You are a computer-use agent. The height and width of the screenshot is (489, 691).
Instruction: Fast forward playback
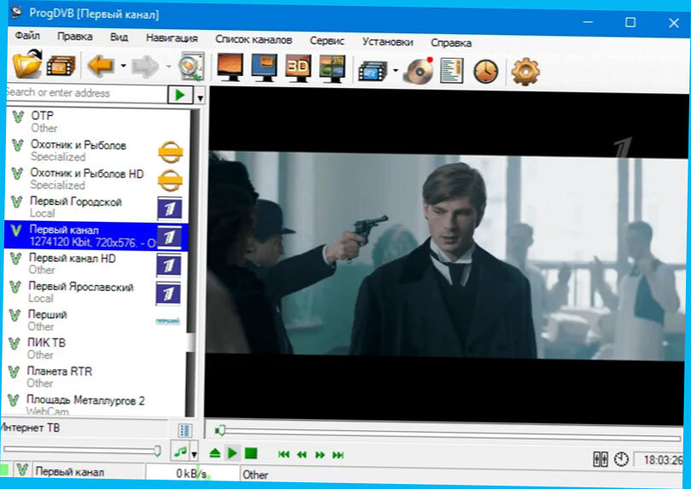click(320, 455)
